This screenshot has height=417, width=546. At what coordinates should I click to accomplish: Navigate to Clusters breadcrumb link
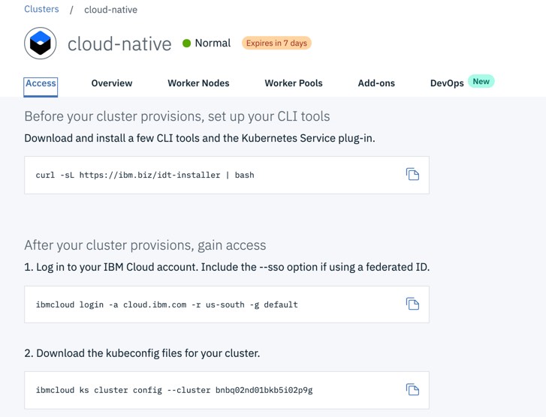click(x=41, y=9)
